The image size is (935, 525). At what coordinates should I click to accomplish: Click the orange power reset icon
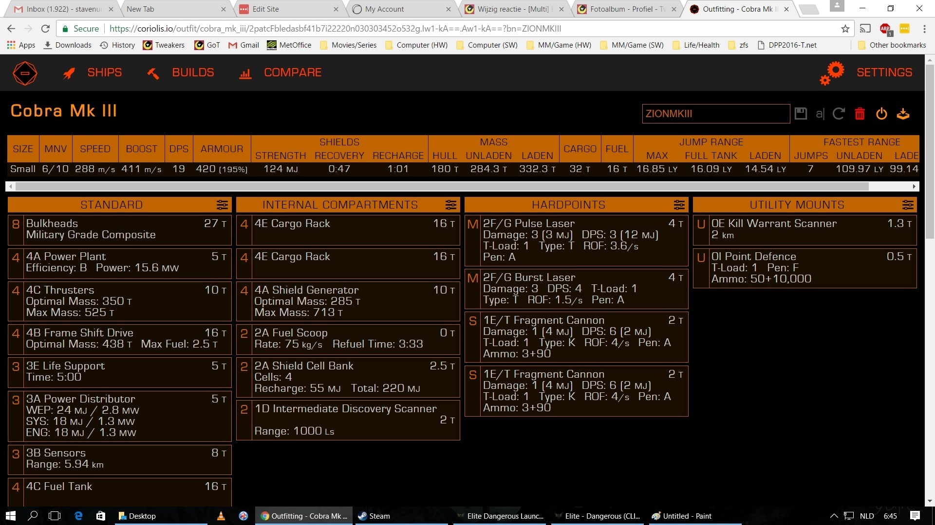pos(881,114)
